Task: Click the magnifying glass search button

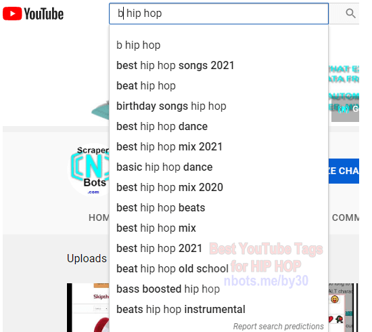Action: click(350, 14)
